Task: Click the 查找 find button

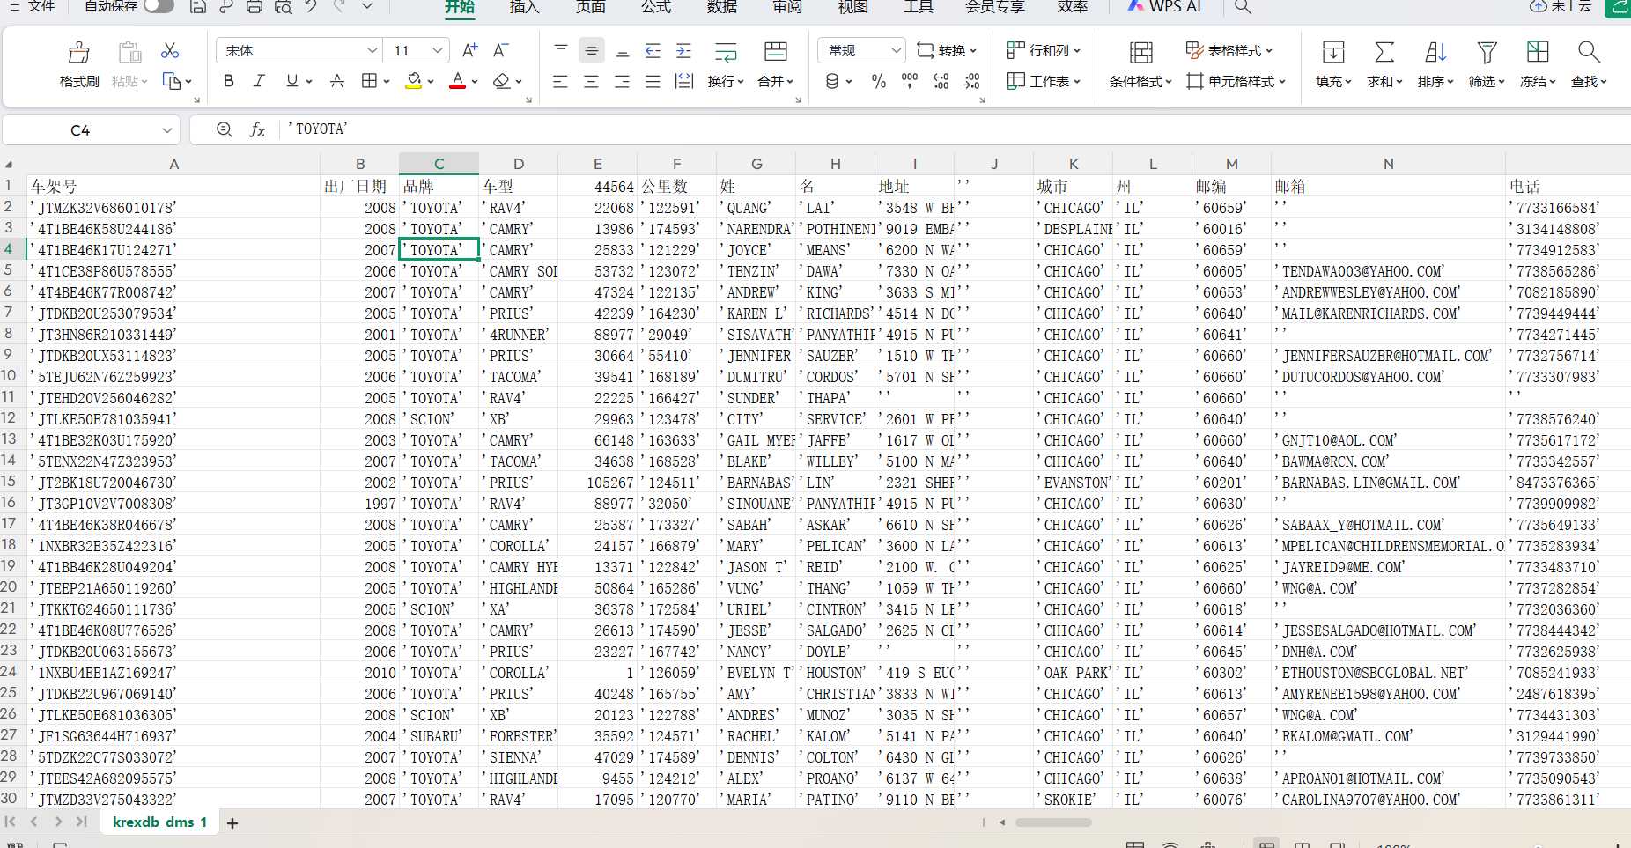Action: coord(1589,64)
